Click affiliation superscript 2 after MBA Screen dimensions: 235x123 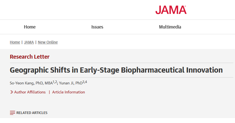click(56, 82)
